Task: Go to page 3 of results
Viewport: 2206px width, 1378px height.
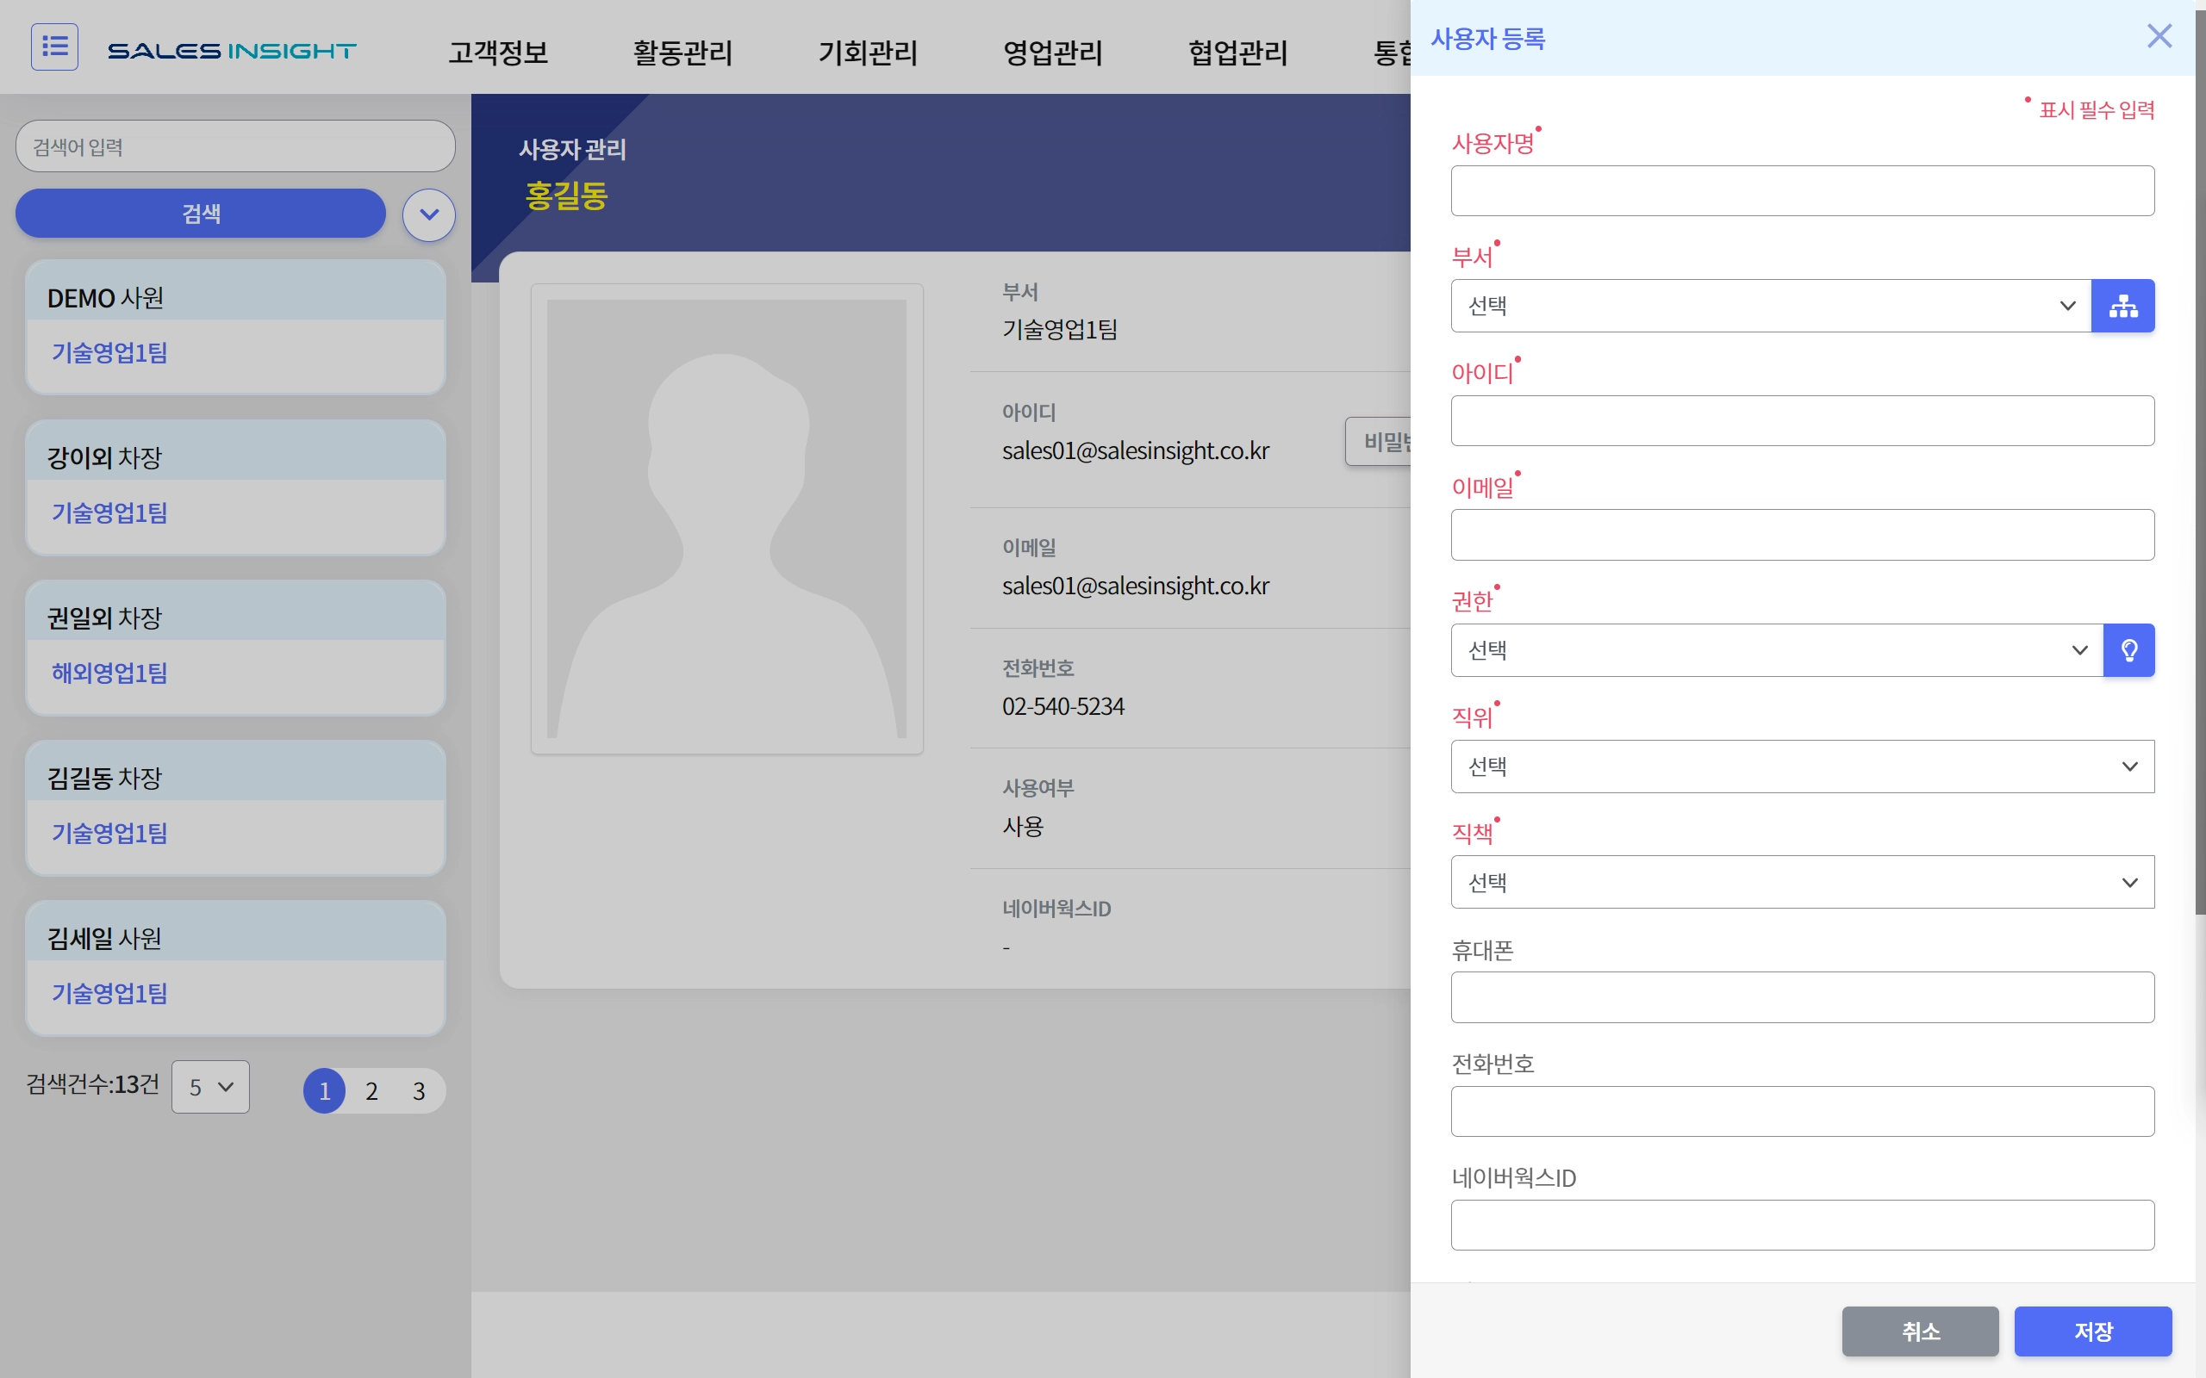Action: tap(419, 1091)
